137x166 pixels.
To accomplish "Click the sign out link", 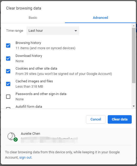I will pyautogui.click(x=25, y=158).
